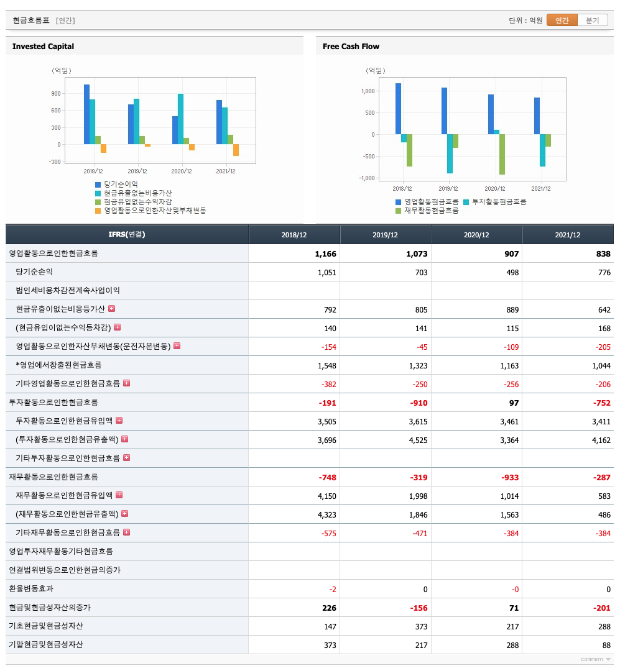
Task: Switch to the 분기 (quarterly) tab
Action: pyautogui.click(x=592, y=20)
